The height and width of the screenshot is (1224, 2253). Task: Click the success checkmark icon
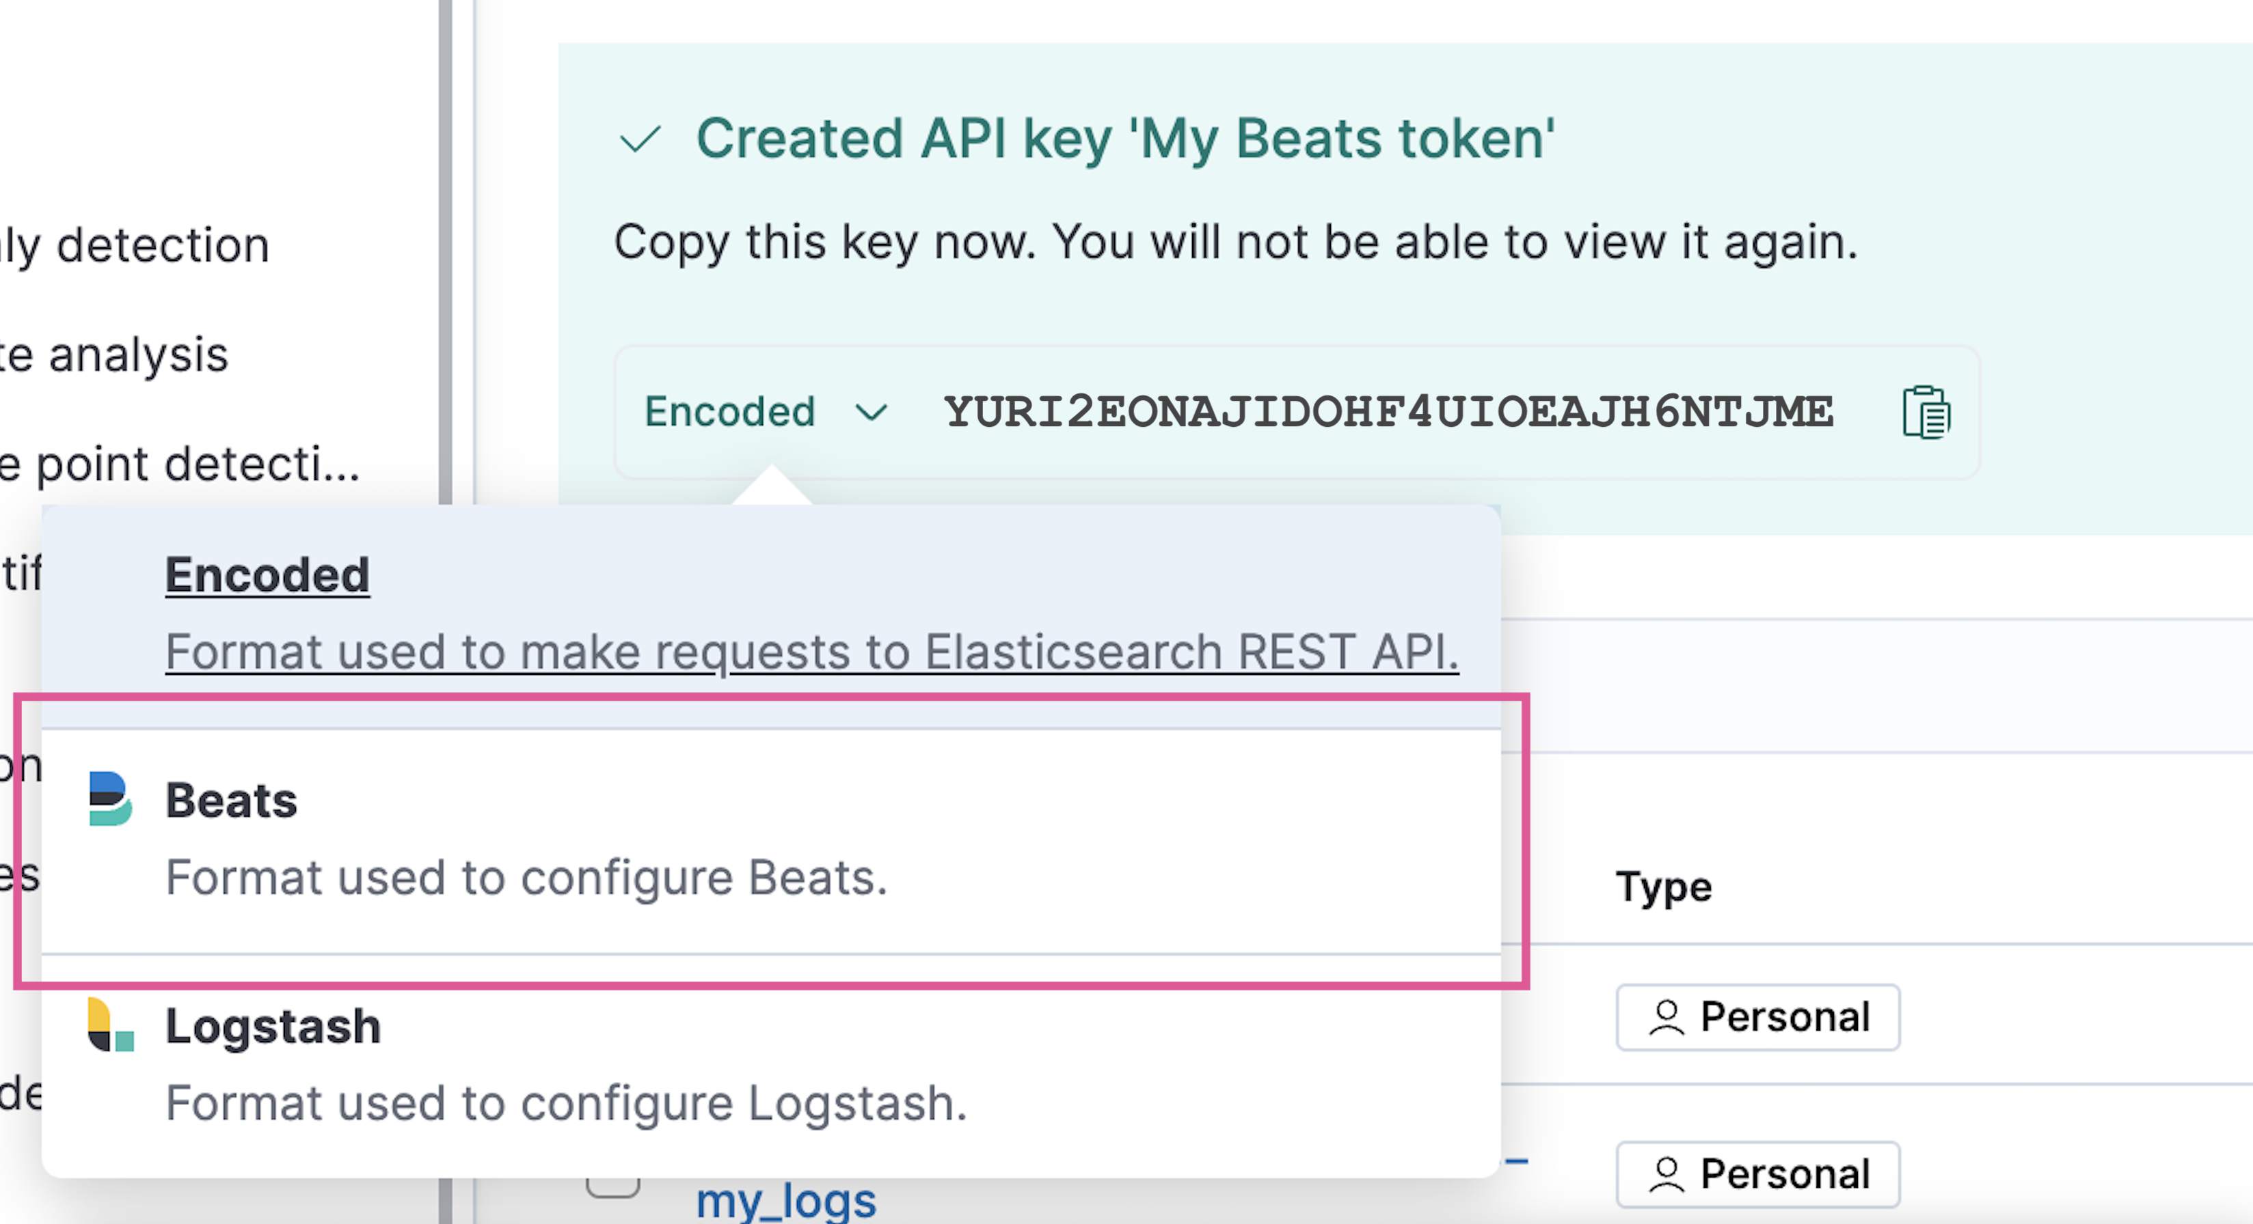click(640, 140)
